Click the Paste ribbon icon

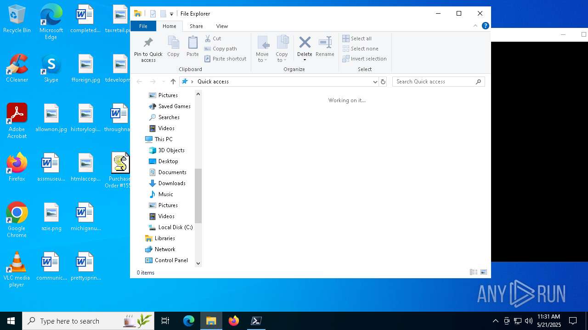(192, 46)
